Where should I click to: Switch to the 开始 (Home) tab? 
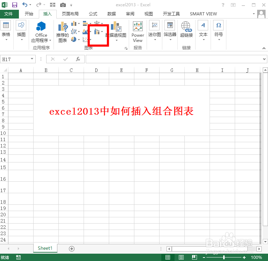(x=29, y=14)
